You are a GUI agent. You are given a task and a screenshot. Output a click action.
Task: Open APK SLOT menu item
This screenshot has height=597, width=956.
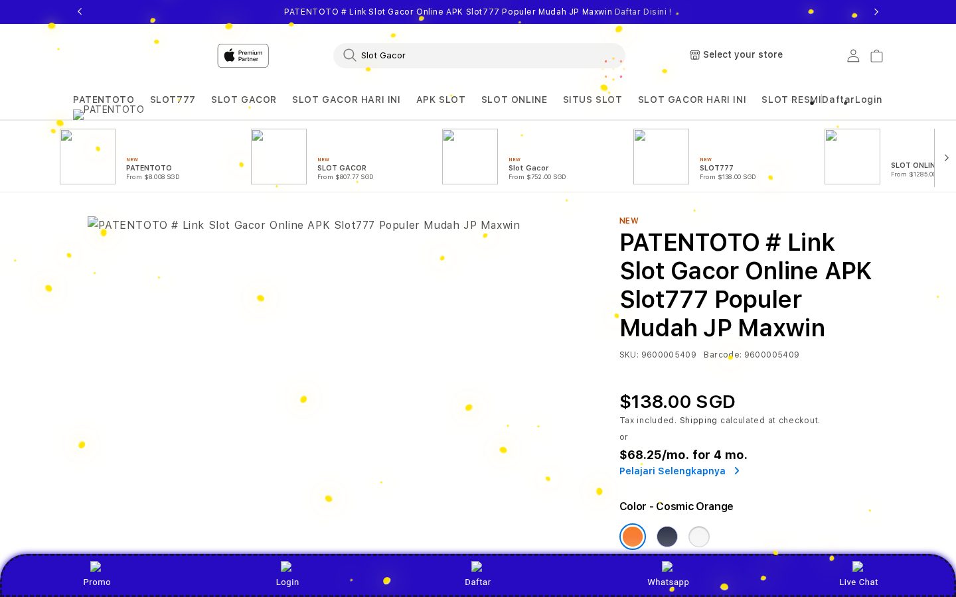(x=441, y=99)
